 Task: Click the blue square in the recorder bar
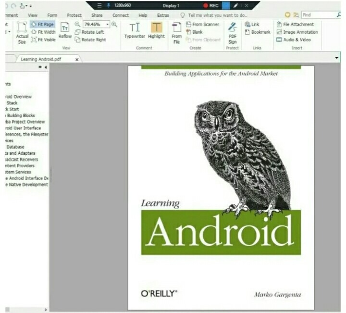226,5
